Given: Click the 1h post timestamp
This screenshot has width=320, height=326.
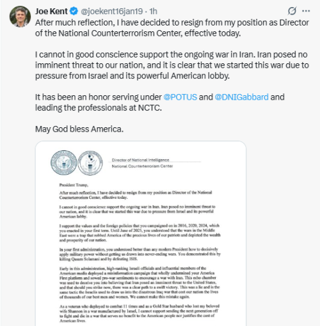Looking at the screenshot, I should 154,12.
